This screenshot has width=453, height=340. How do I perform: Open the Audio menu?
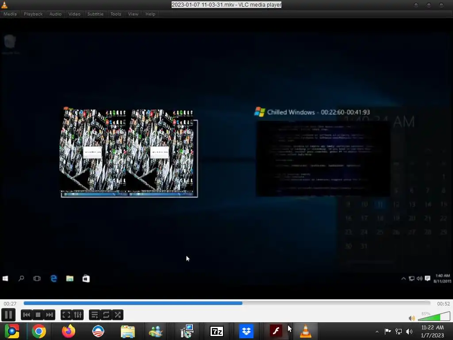55,14
